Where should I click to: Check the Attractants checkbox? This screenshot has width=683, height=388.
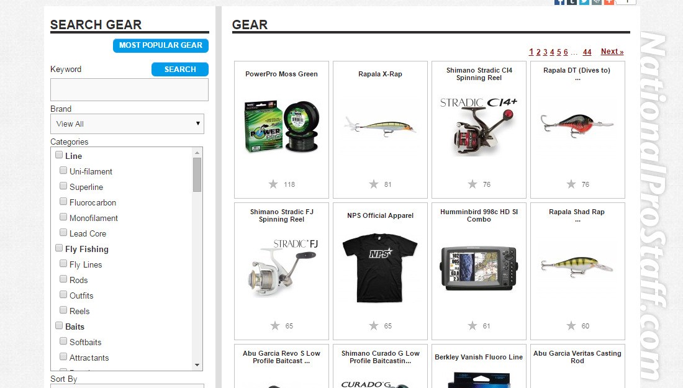pos(63,356)
